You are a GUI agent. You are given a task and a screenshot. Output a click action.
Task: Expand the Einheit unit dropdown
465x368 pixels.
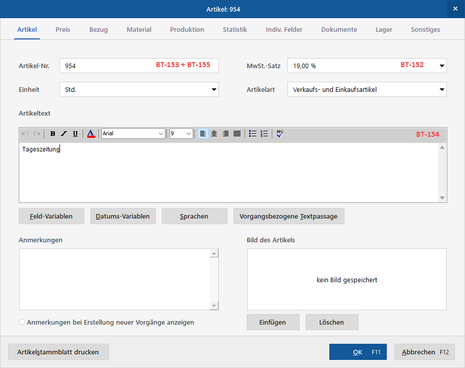pos(214,89)
